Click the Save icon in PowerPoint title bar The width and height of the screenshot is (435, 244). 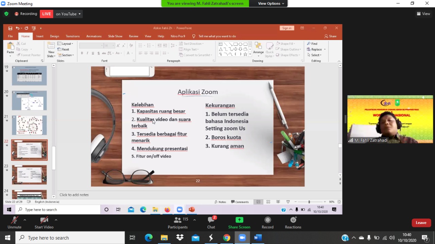point(10,28)
